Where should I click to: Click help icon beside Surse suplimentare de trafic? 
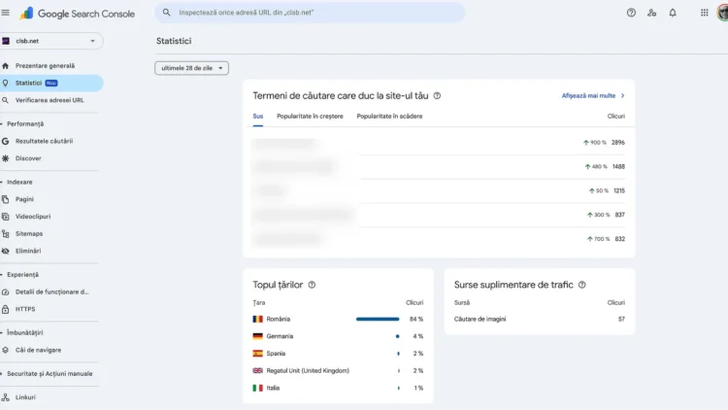pyautogui.click(x=582, y=285)
